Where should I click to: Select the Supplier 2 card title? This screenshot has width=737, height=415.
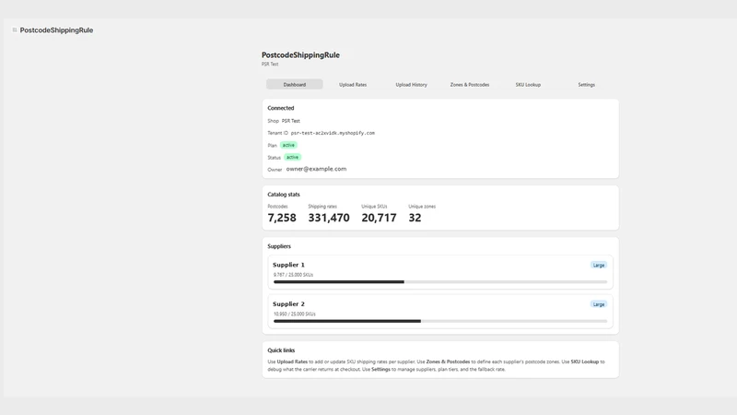pyautogui.click(x=288, y=304)
